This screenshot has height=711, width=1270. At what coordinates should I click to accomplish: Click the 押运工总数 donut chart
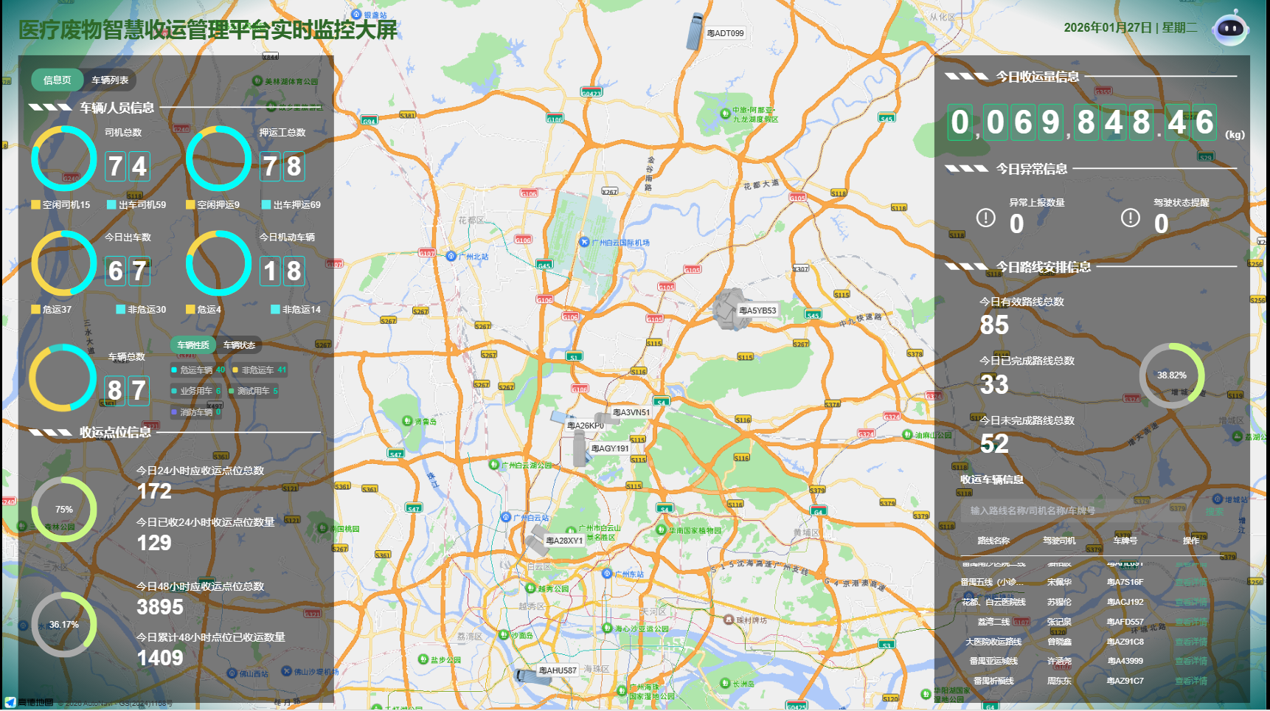pyautogui.click(x=219, y=159)
